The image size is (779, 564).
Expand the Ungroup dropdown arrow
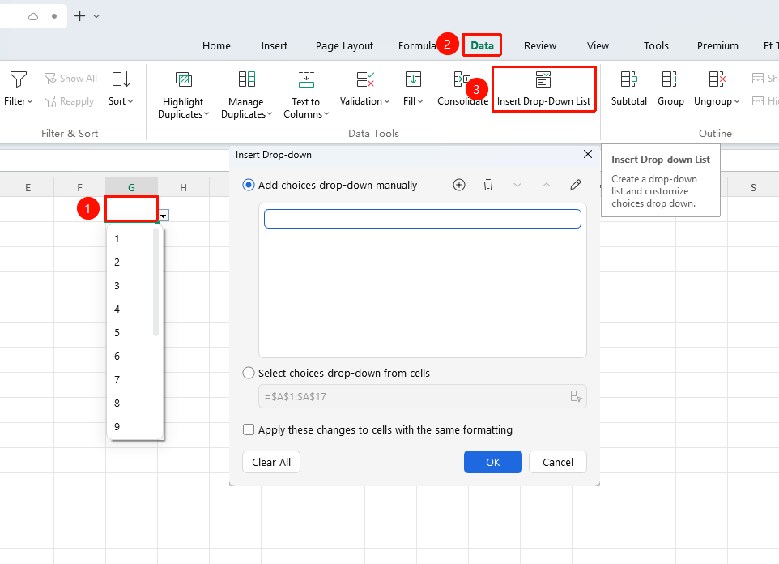(737, 101)
